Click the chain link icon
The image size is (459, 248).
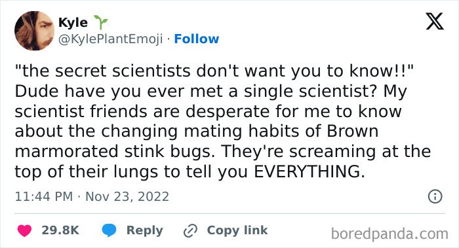coord(190,231)
